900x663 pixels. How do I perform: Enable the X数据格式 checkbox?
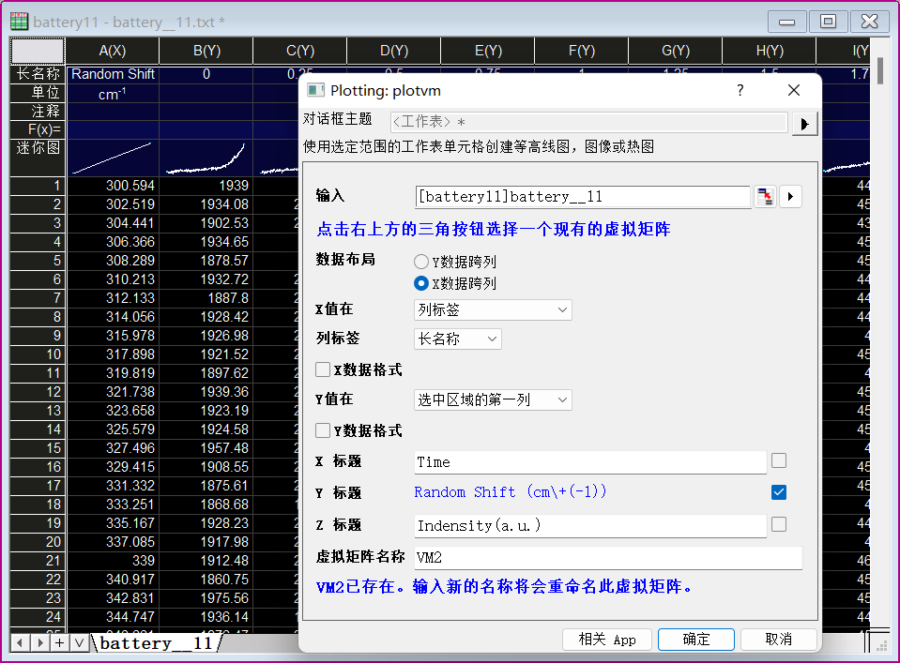pos(323,369)
